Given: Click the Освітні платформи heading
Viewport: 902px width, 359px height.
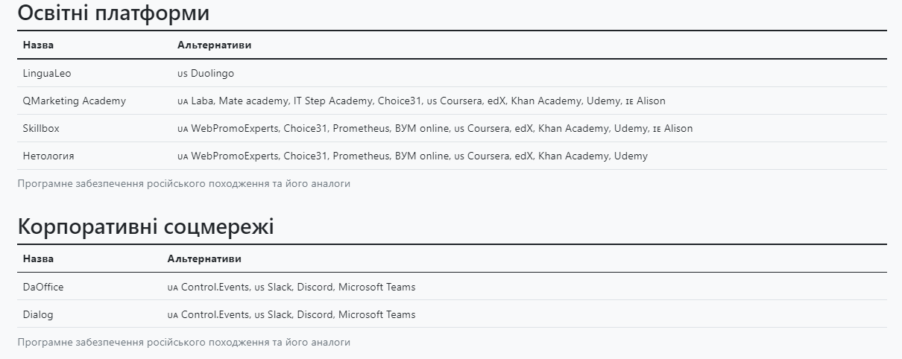Looking at the screenshot, I should point(113,13).
